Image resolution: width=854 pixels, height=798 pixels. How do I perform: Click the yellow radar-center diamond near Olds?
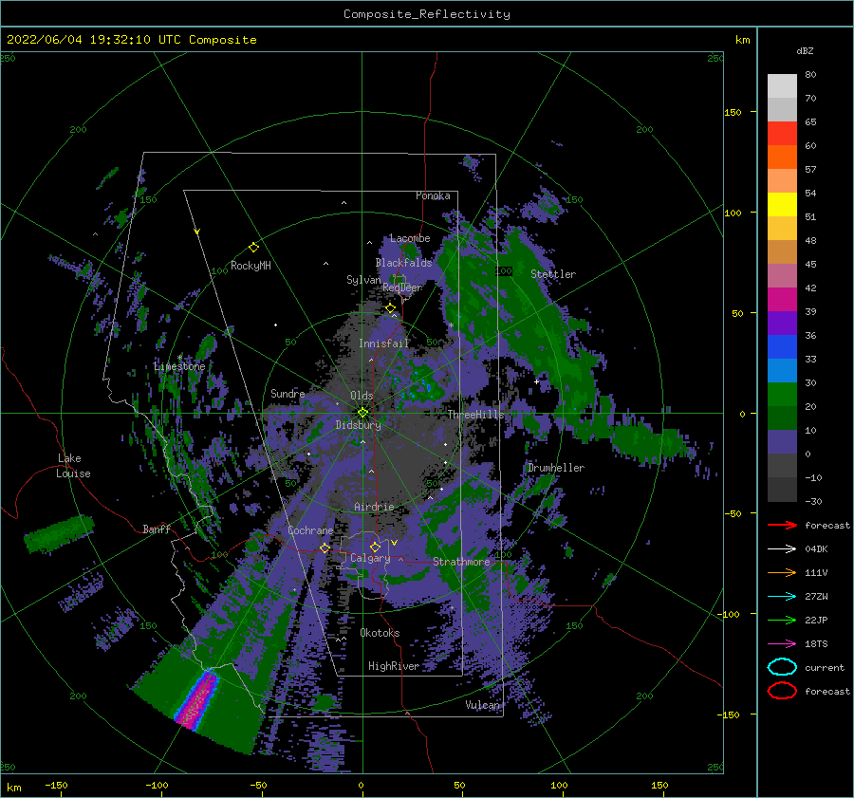point(362,413)
